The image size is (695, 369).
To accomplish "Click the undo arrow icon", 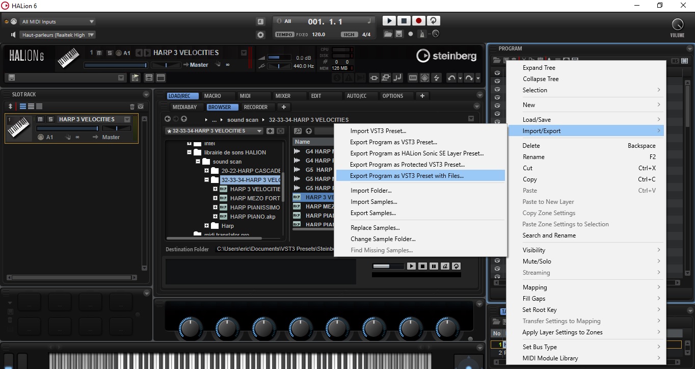I will point(452,77).
